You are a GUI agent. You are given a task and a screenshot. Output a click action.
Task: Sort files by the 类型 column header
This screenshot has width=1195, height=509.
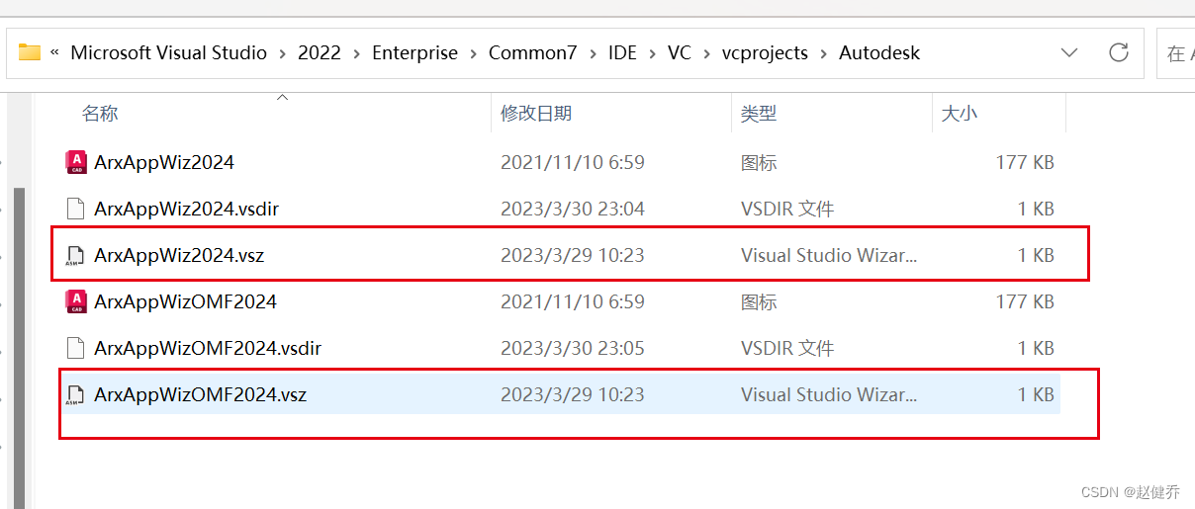(x=759, y=114)
